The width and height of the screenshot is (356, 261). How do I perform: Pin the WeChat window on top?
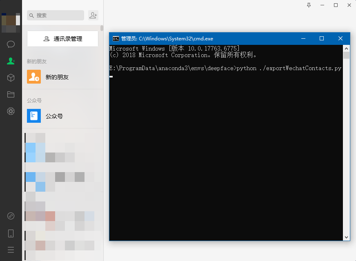(x=309, y=5)
